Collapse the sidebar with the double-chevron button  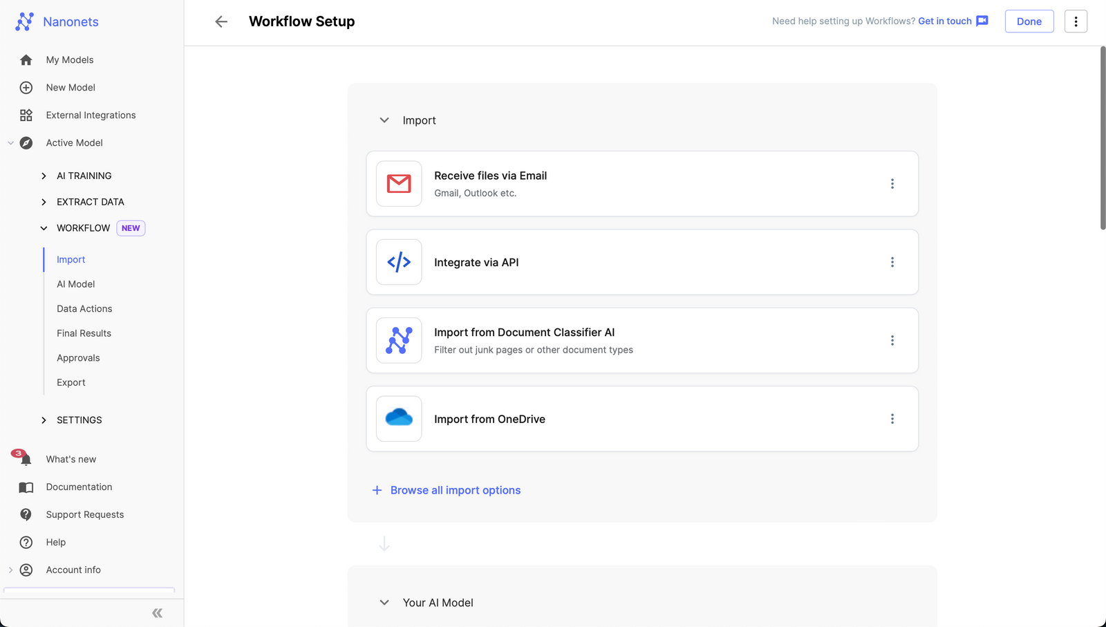point(157,612)
